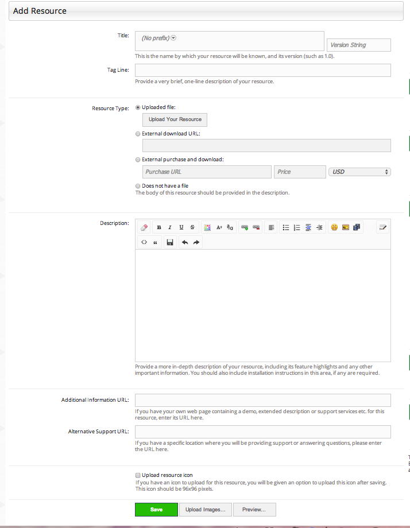
Task: Insert a link with the link icon
Action: point(245,227)
